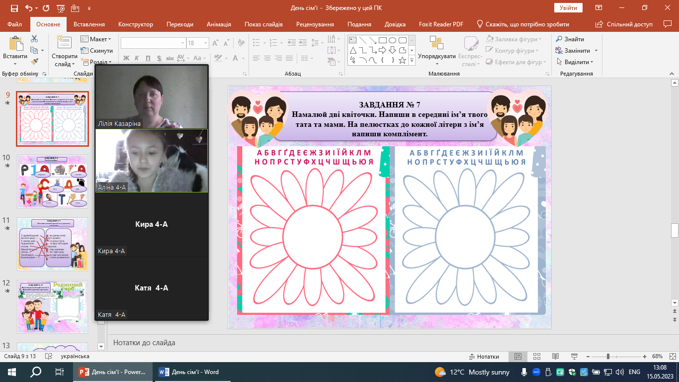Switch to the Конструктор tab

(x=136, y=24)
